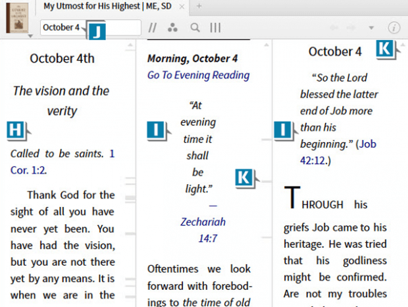Open the 1 Cor. 1:2 reference link
Viewport: 408px width, 307px height.
(63, 162)
